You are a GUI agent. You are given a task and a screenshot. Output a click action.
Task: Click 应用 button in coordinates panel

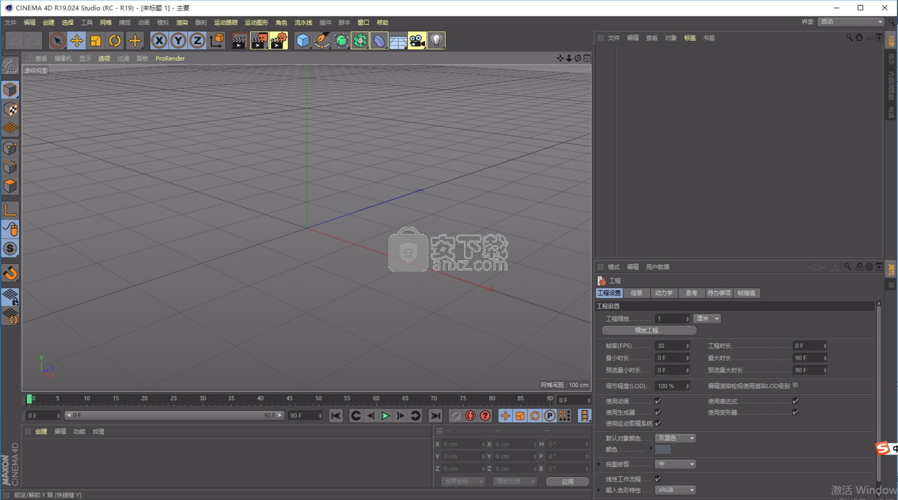pyautogui.click(x=567, y=481)
